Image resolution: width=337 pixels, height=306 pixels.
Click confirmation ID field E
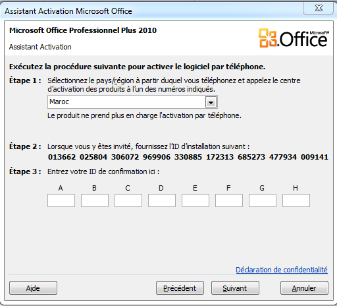195,200
